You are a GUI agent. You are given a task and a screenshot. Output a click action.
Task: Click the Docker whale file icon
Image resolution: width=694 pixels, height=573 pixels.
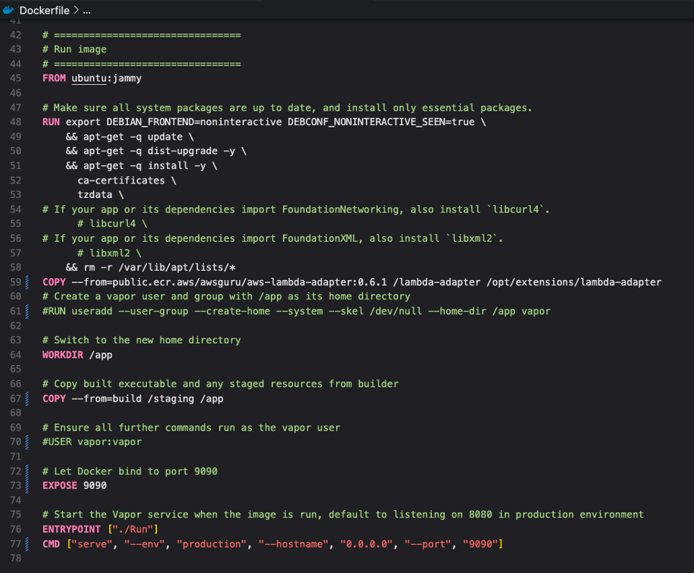coord(9,10)
